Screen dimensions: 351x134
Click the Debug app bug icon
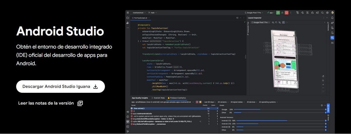(x=282, y=13)
